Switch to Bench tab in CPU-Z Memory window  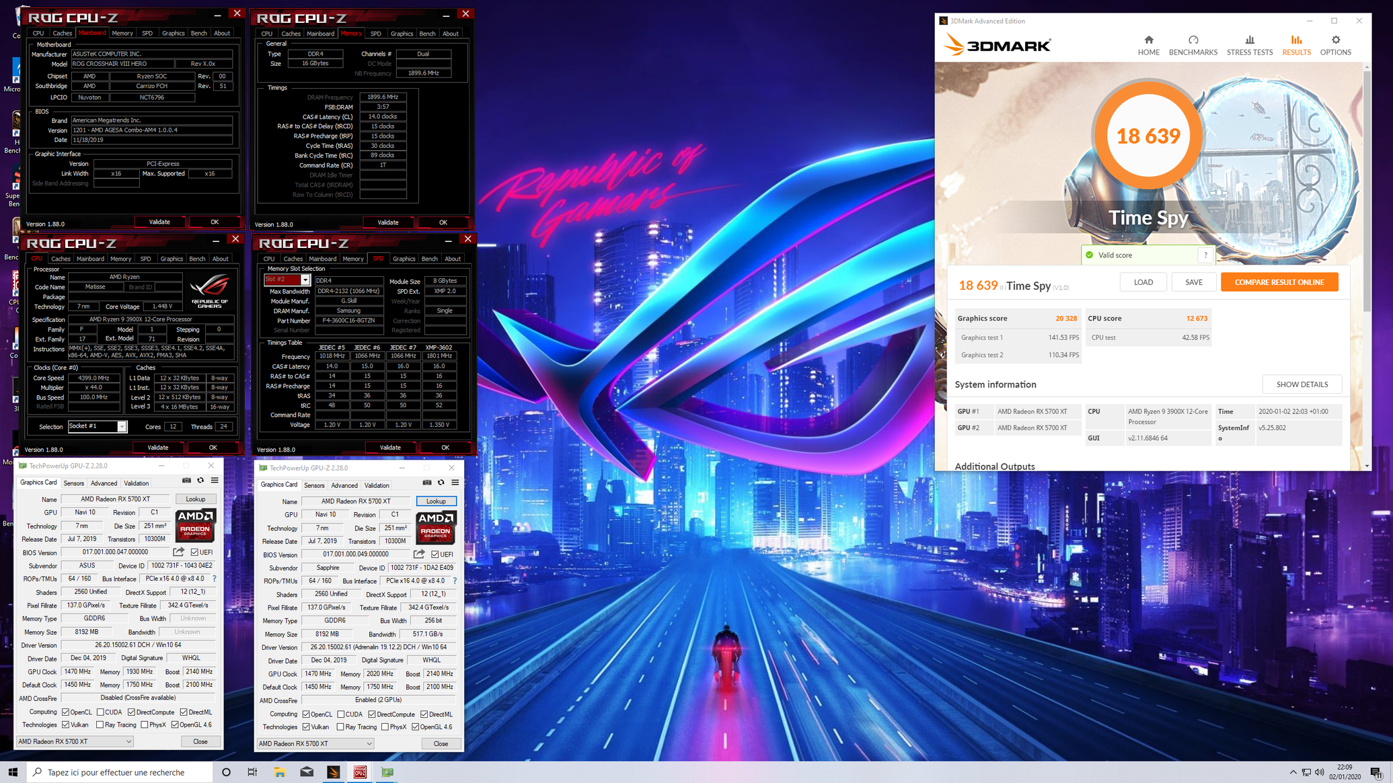tap(427, 34)
